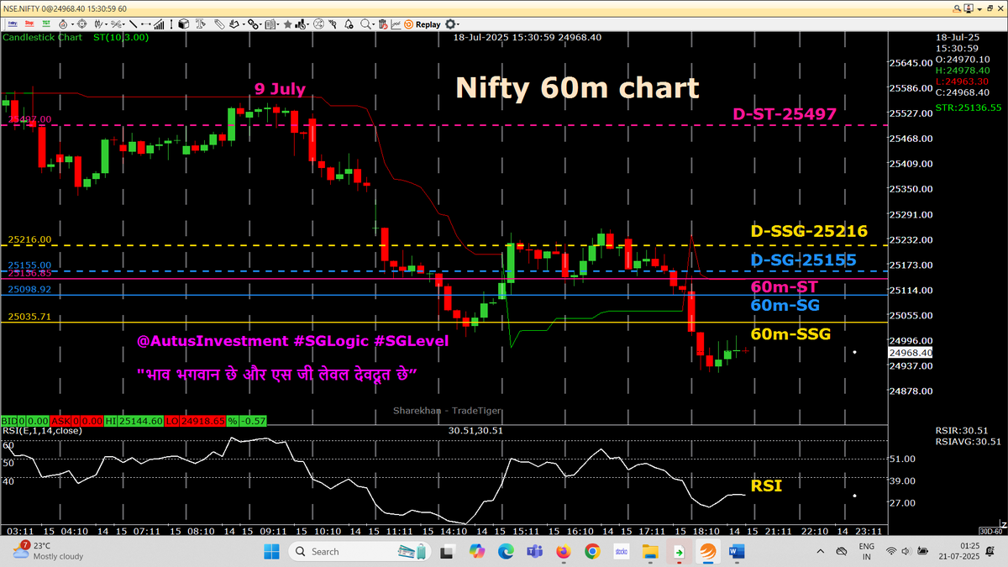This screenshot has height=567, width=1008.
Task: Click the title bar monitor screen icon
Action: (x=969, y=8)
